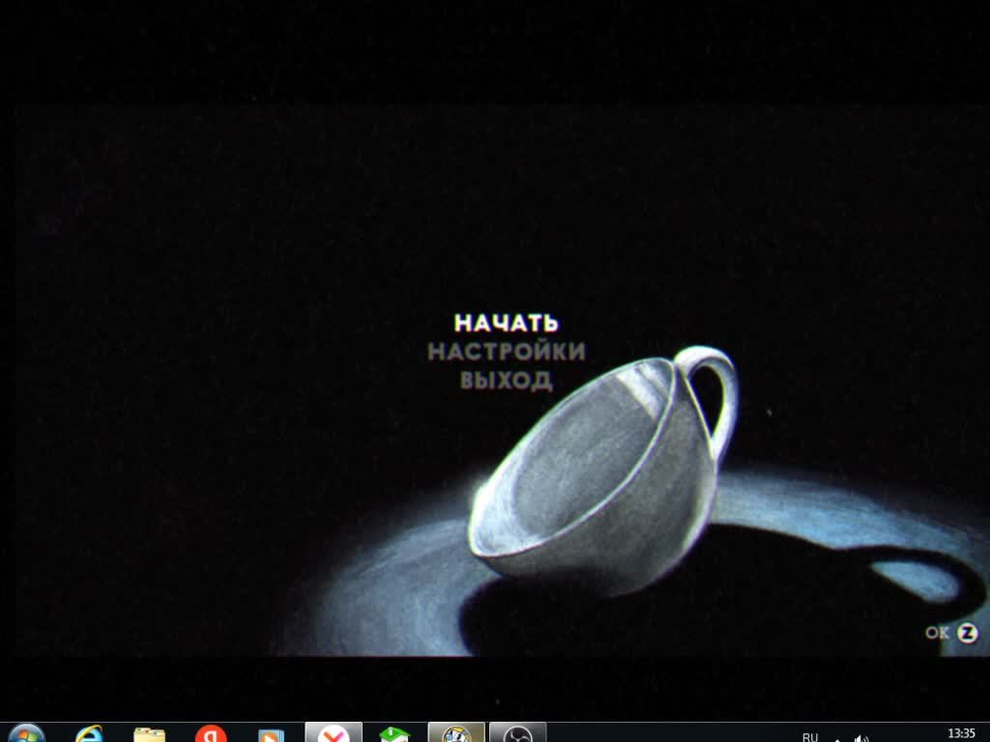Open the НАСТРОЙКИ settings menu
The image size is (990, 742).
click(507, 352)
